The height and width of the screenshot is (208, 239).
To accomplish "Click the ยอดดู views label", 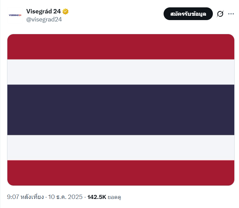I will [114, 197].
